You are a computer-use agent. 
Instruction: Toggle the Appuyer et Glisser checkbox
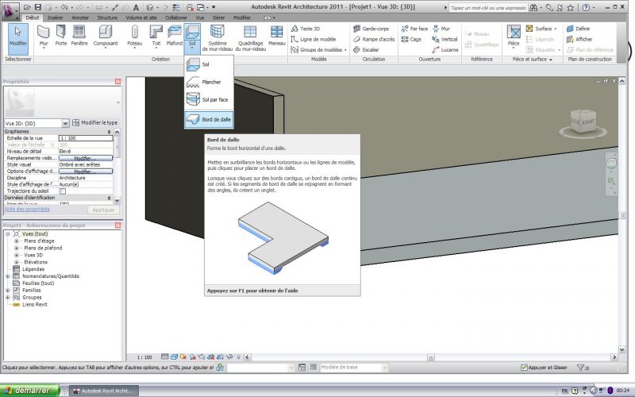524,368
